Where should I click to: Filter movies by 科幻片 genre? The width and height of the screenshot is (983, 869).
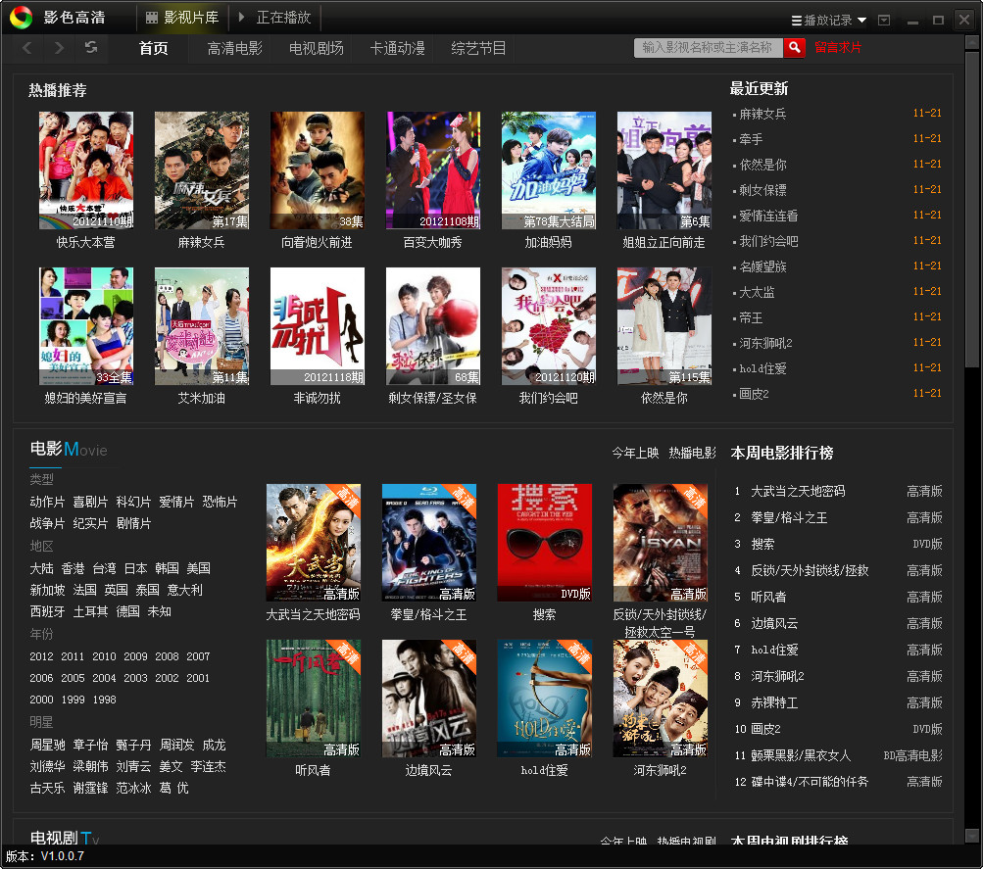[133, 502]
